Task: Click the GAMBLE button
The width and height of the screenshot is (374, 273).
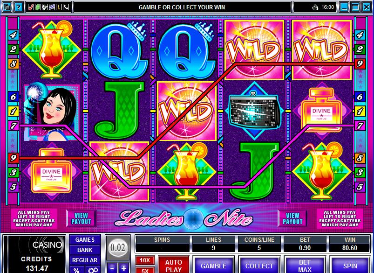Action: (x=213, y=266)
